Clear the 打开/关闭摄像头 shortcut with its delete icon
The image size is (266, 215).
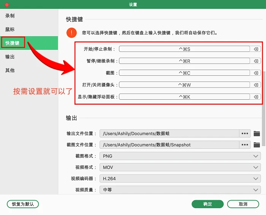coord(256,85)
